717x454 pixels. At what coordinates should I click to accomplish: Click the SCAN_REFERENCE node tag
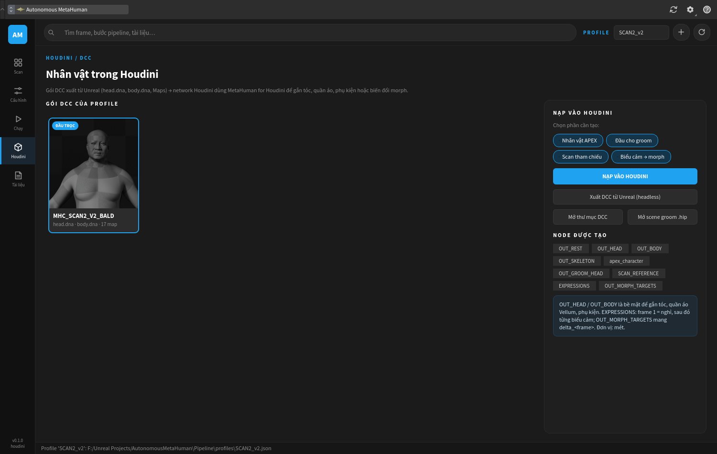click(x=639, y=273)
